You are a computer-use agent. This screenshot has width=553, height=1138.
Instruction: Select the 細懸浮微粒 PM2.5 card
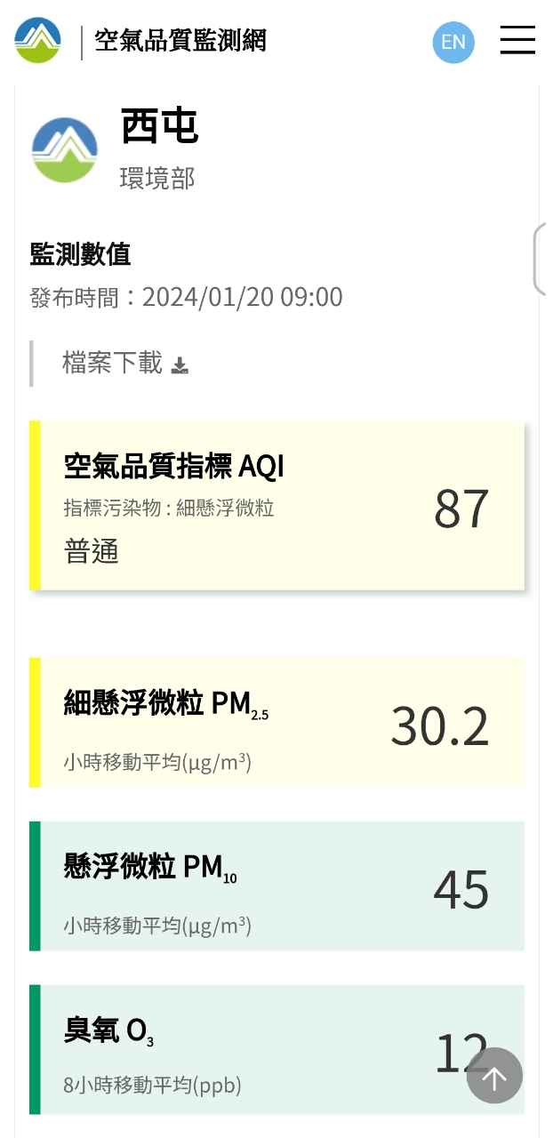click(x=277, y=723)
